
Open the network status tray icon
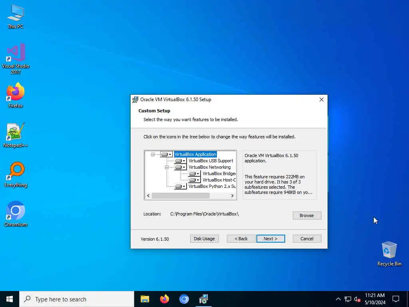pos(348,299)
